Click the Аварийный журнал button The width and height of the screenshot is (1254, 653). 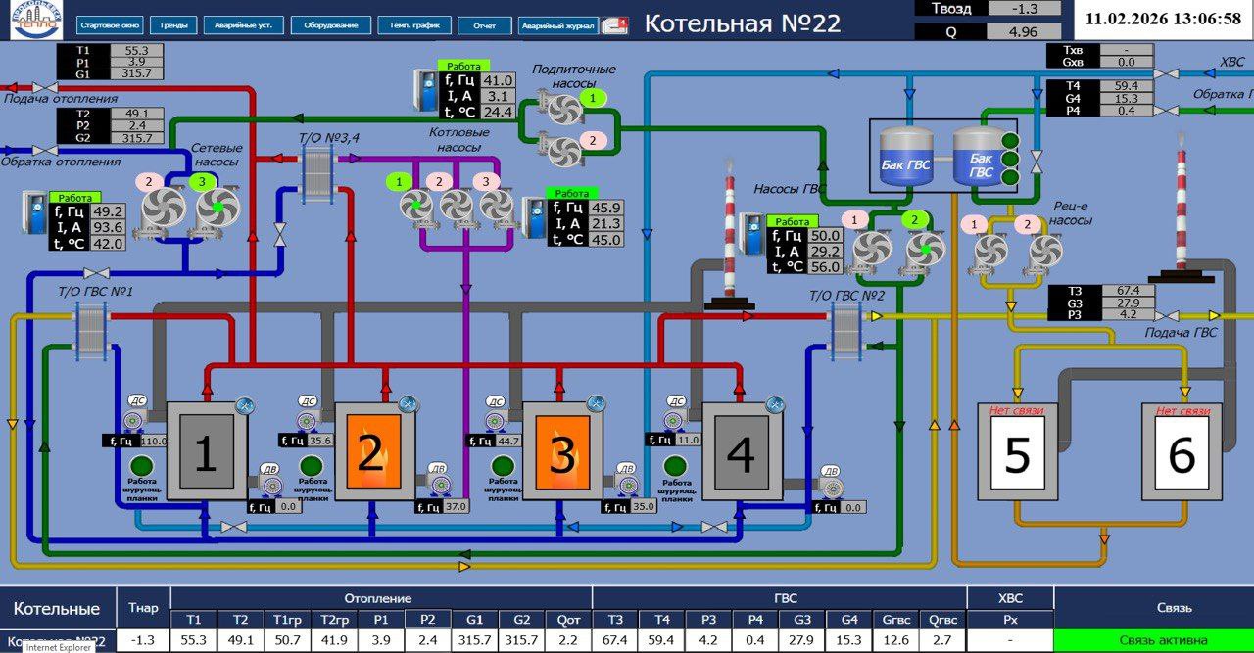tap(556, 25)
